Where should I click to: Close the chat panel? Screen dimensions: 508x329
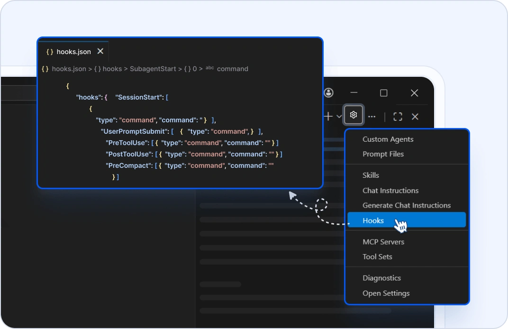(x=415, y=117)
